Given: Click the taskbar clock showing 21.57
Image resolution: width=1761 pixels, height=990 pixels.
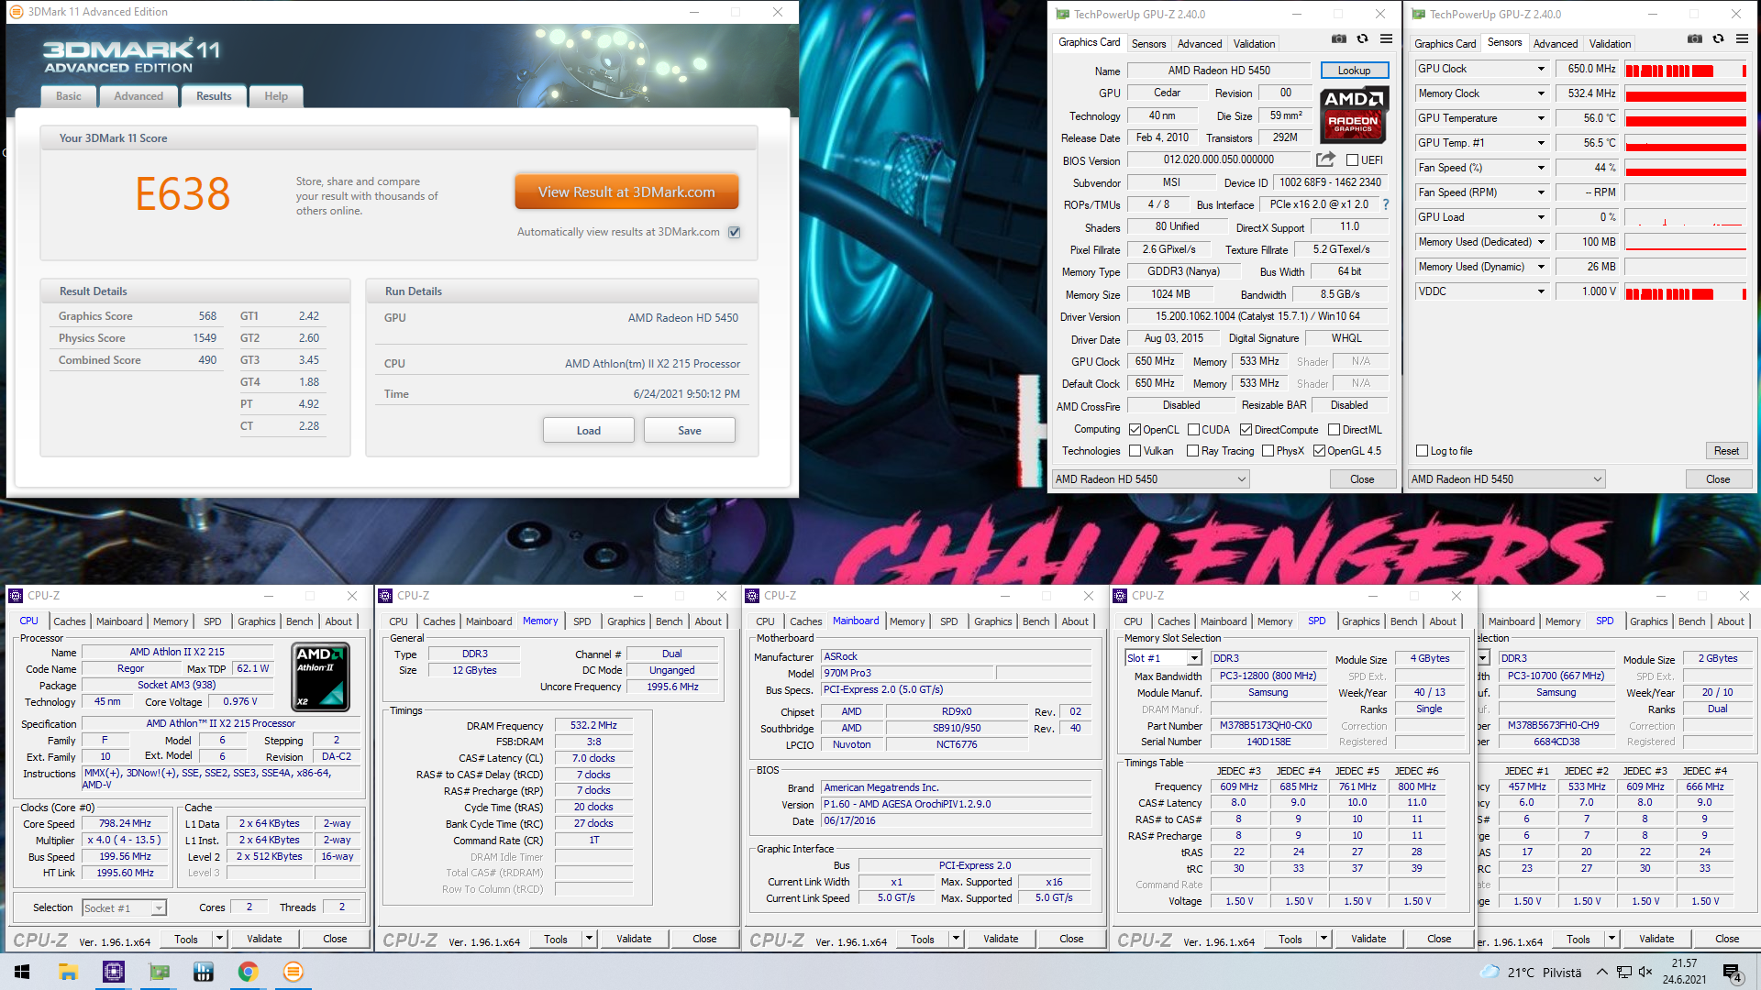Looking at the screenshot, I should [x=1685, y=972].
